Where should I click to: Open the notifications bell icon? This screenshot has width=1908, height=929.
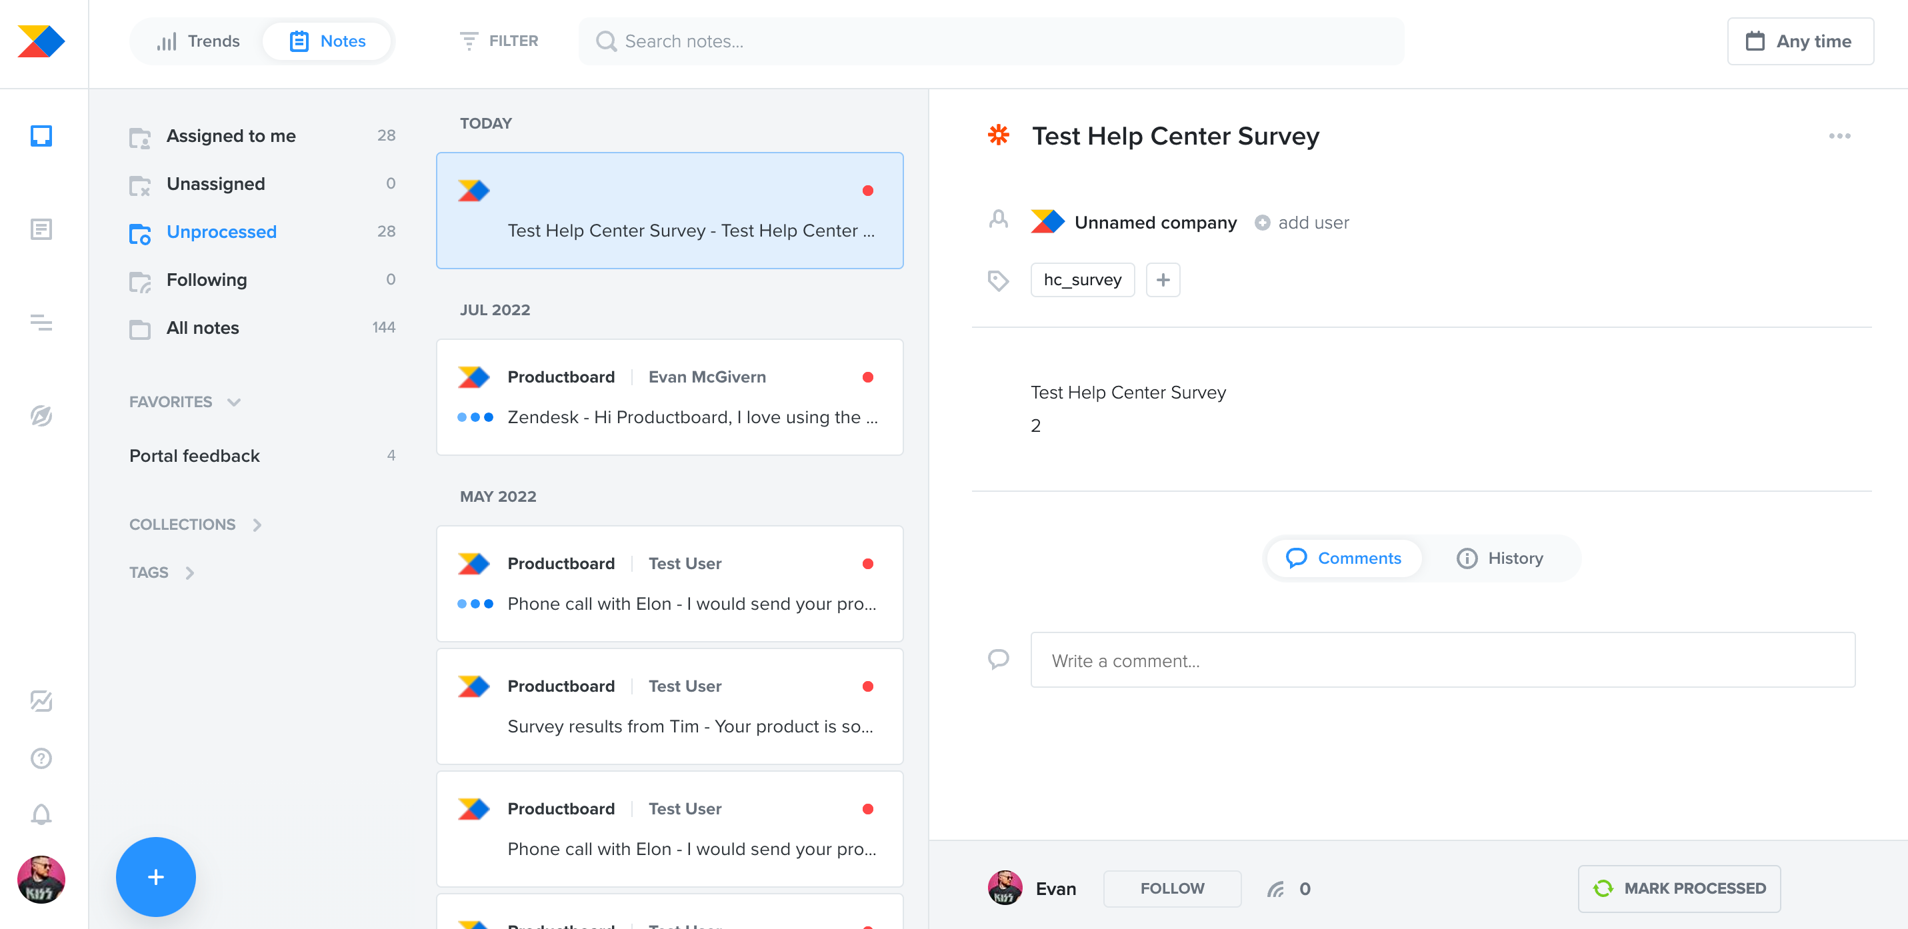click(41, 814)
